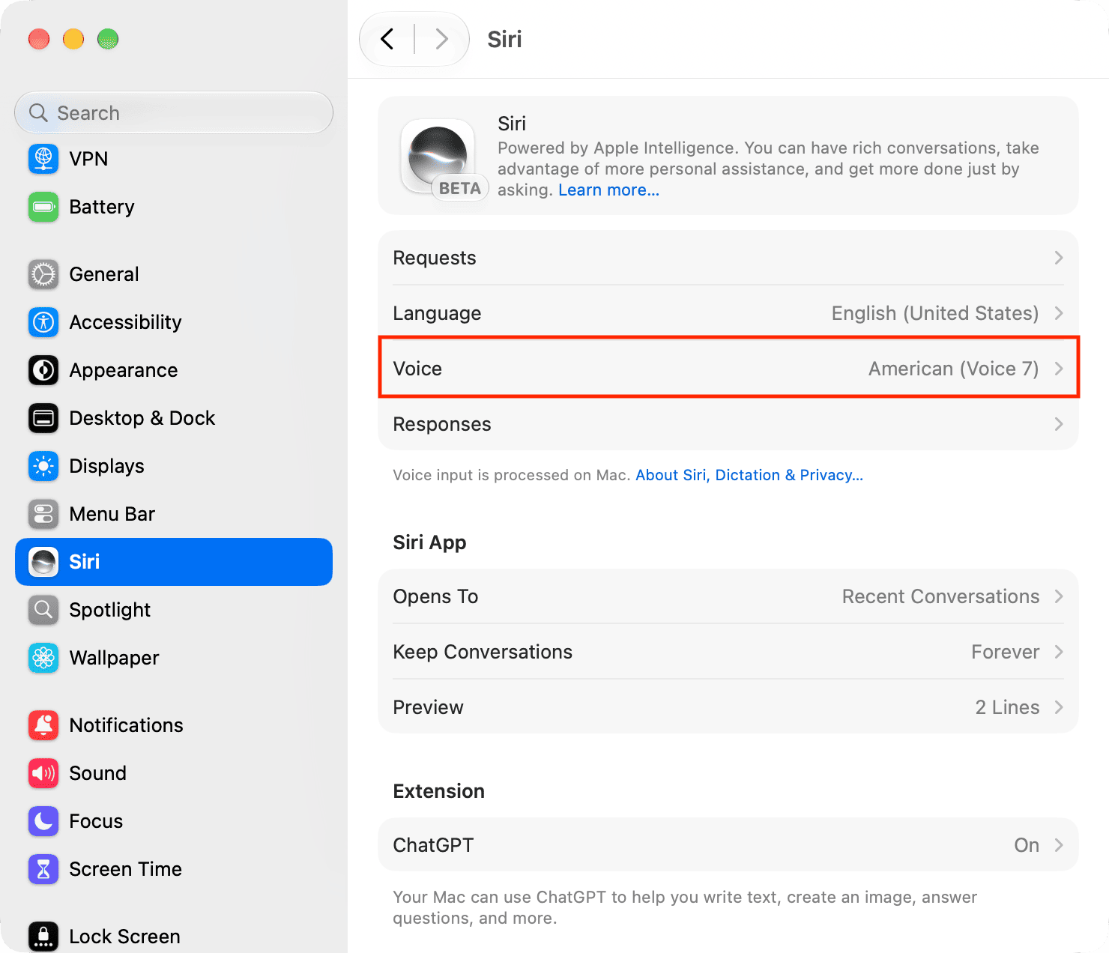Click the yellow minimize window button
The image size is (1109, 953).
73,39
